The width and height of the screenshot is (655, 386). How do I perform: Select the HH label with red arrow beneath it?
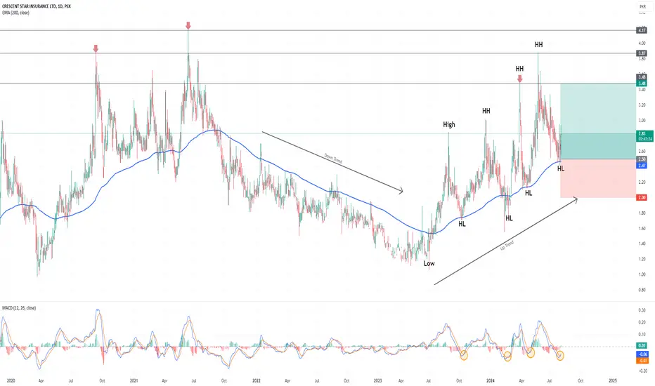(519, 69)
